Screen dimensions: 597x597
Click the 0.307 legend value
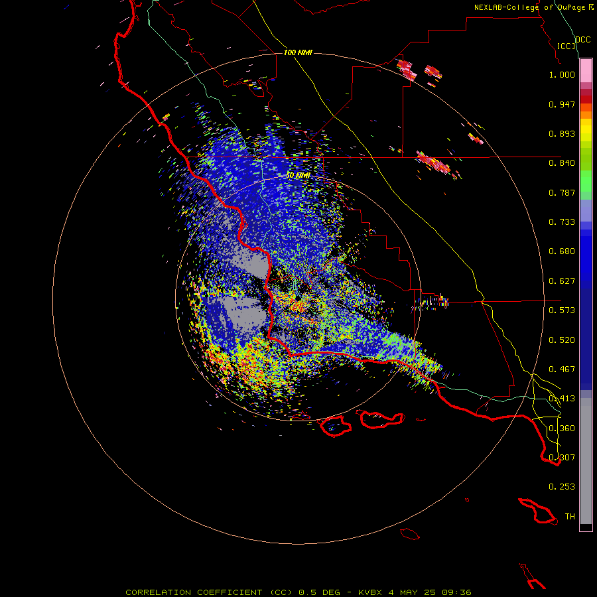pyautogui.click(x=562, y=458)
